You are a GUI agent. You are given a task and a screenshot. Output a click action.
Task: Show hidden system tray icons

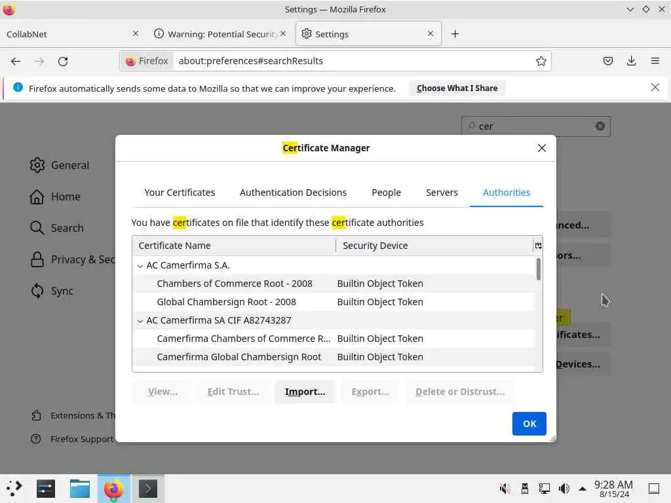583,489
